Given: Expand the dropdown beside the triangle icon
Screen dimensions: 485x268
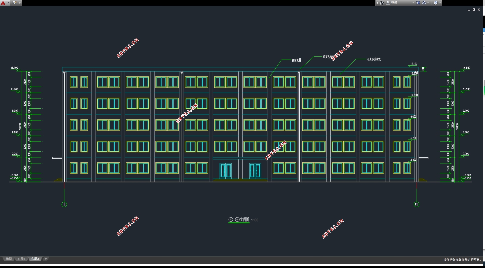Looking at the screenshot, I should (428, 3).
